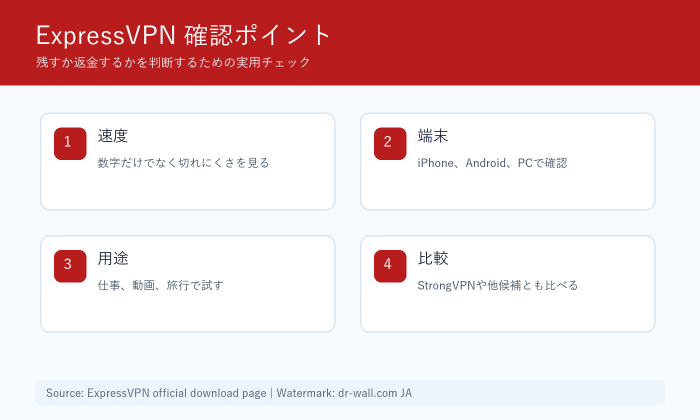Click the 端末 card heading
The width and height of the screenshot is (700, 420).
coord(433,136)
